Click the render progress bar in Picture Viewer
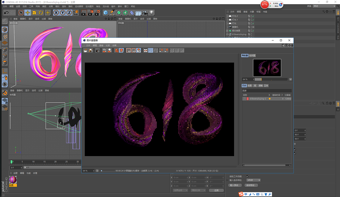The height and width of the screenshot is (197, 340). click(x=107, y=171)
